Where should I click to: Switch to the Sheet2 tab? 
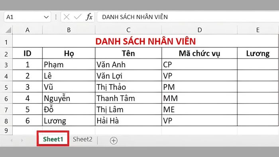(x=83, y=139)
